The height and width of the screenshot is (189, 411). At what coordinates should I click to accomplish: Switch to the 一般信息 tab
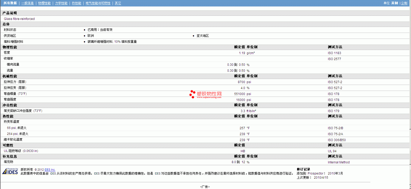coord(27,3)
